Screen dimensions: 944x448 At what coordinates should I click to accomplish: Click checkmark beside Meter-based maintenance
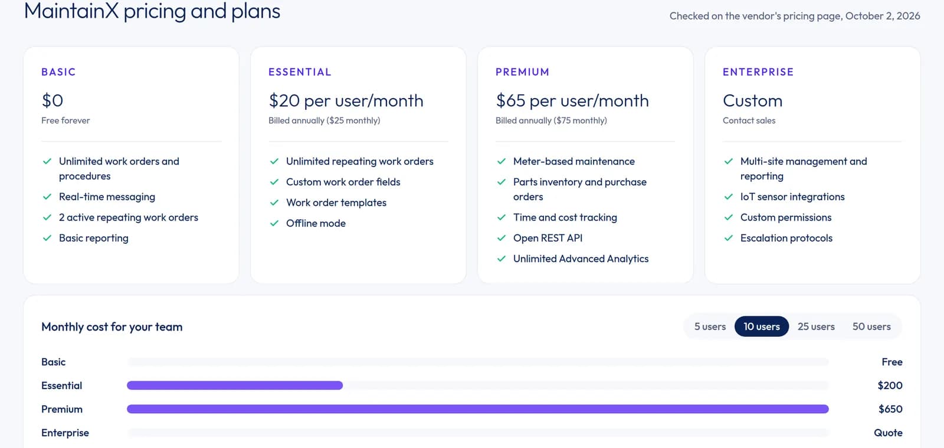click(x=501, y=161)
